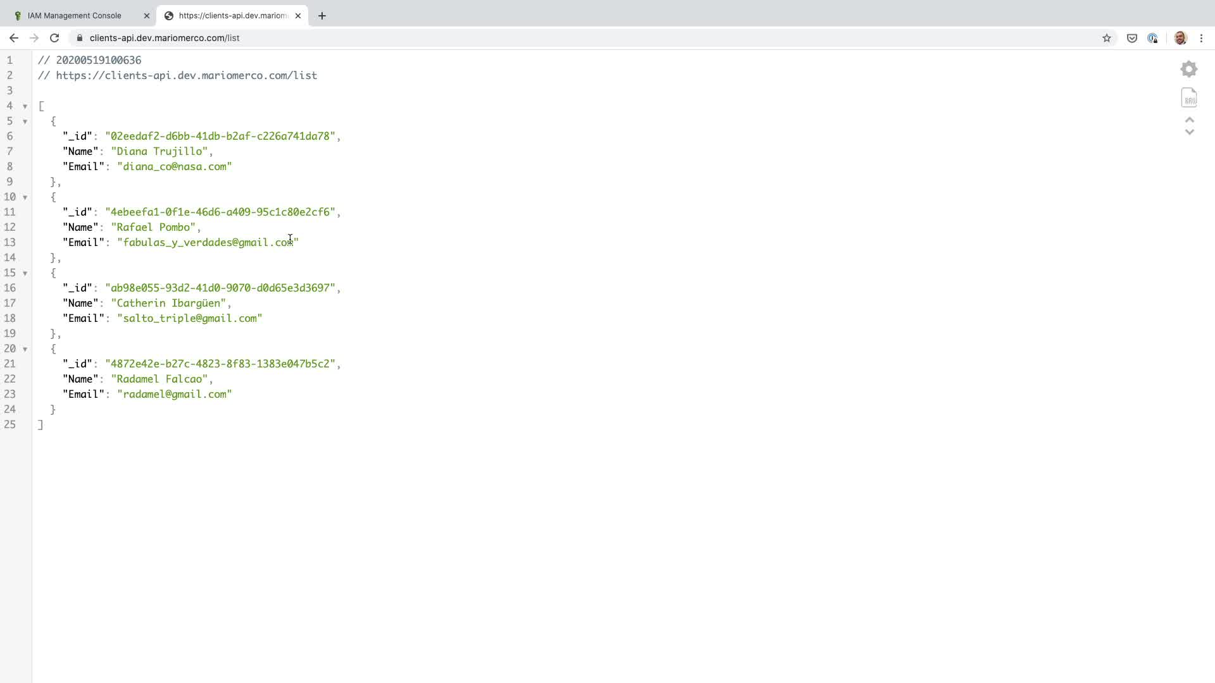Screen dimensions: 1215x683
Task: Switch to IAM Management Console tab
Action: point(75,16)
